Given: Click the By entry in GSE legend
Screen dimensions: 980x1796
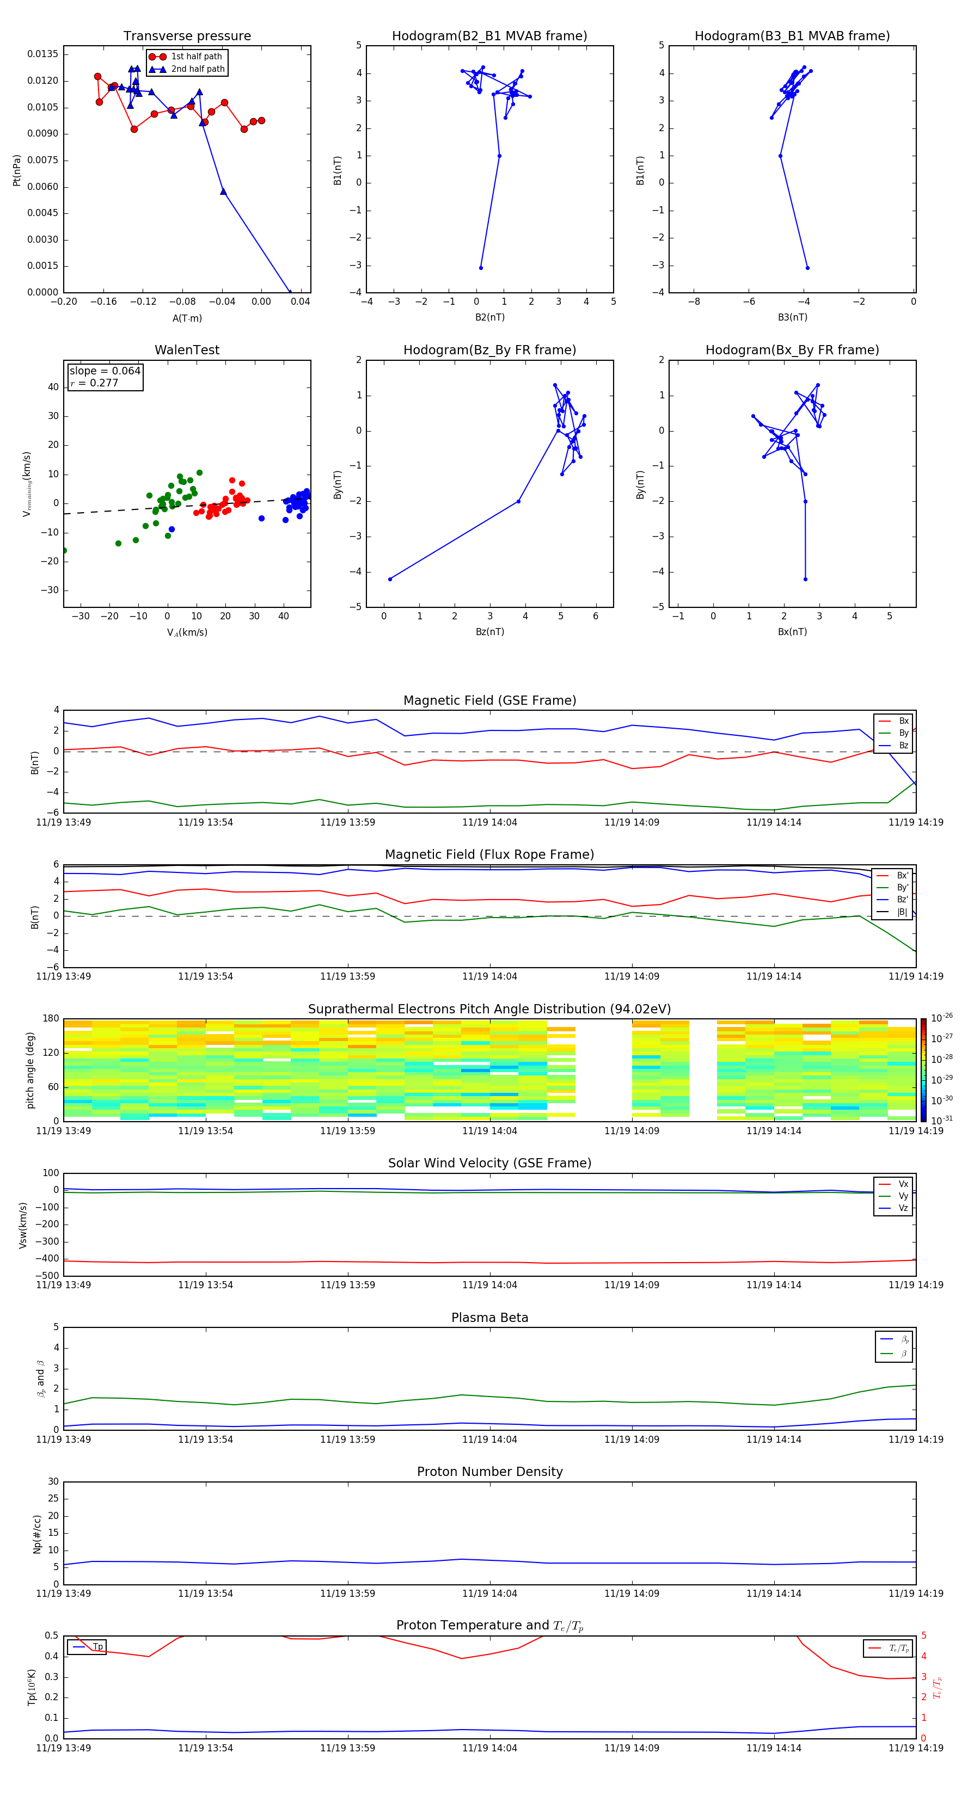Looking at the screenshot, I should 893,734.
